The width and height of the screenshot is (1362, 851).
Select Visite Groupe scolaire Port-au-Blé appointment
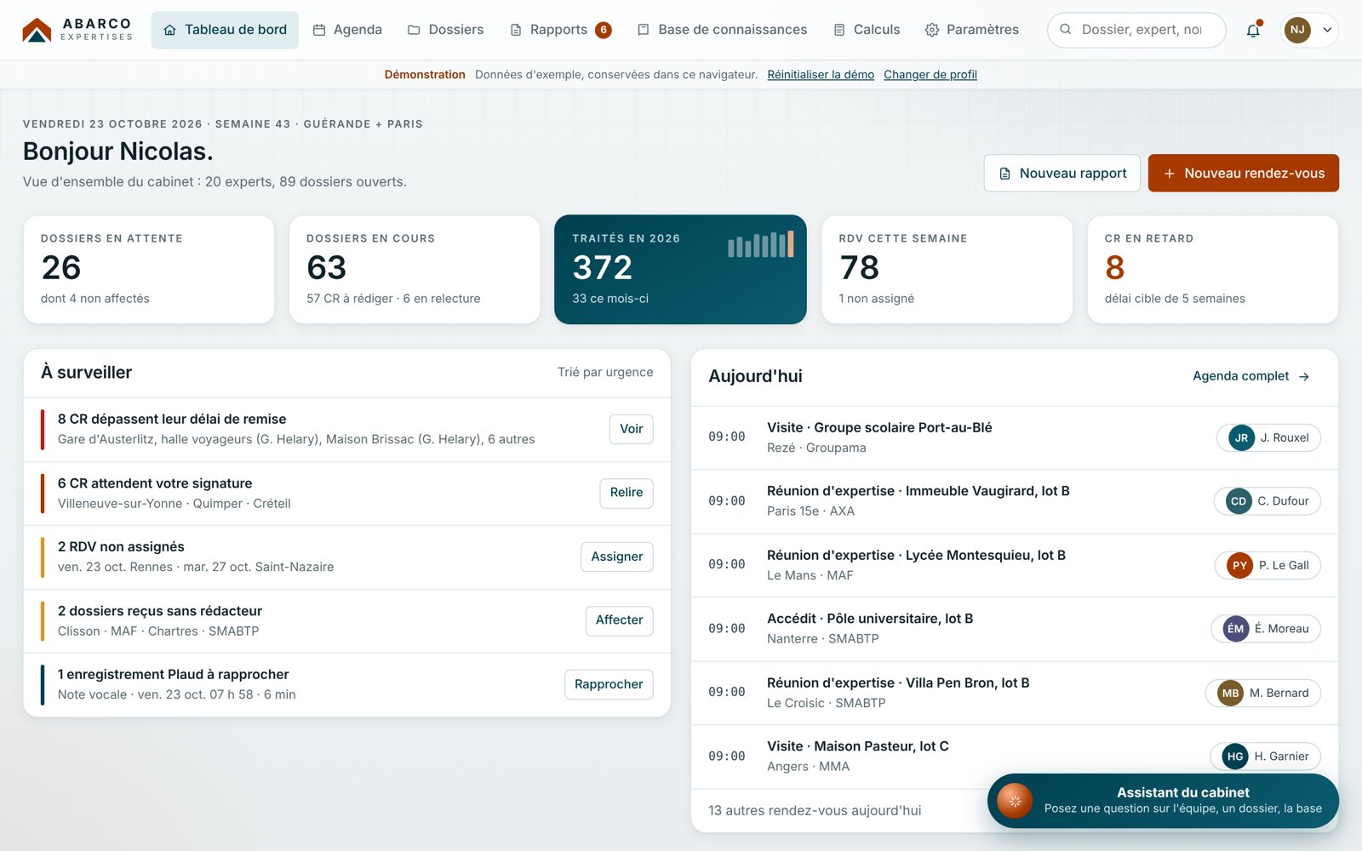(1015, 437)
